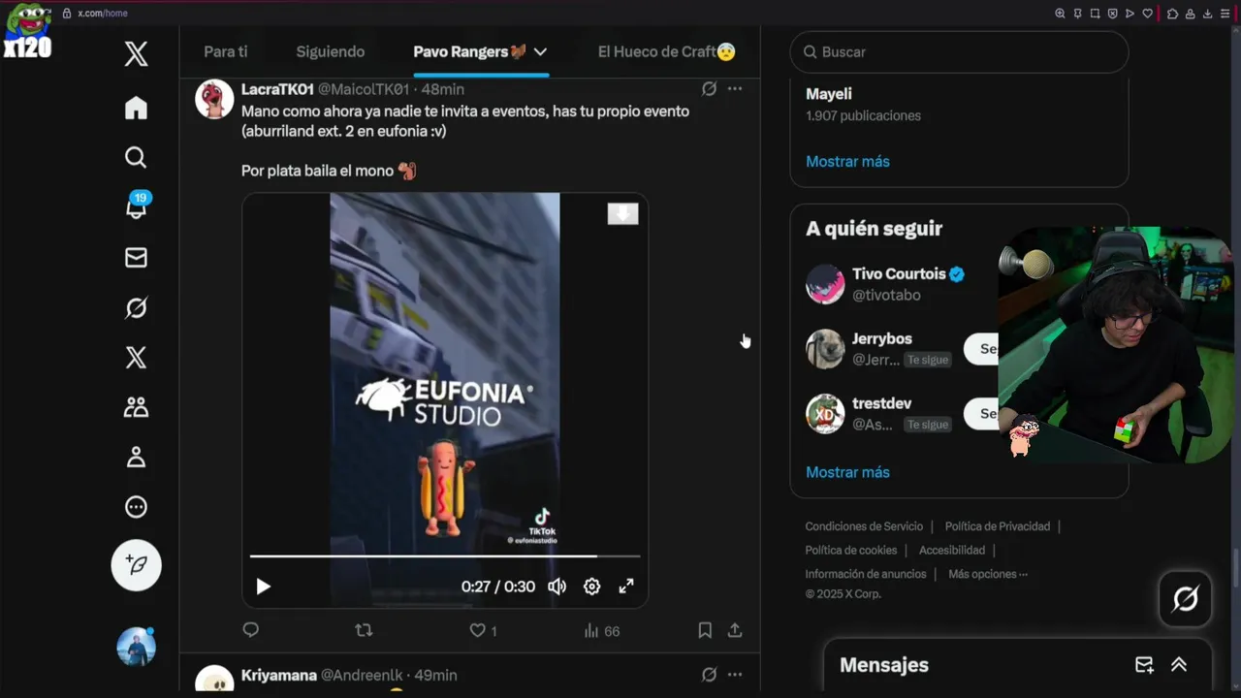
Task: Share LacraTK01's post
Action: coord(735,630)
